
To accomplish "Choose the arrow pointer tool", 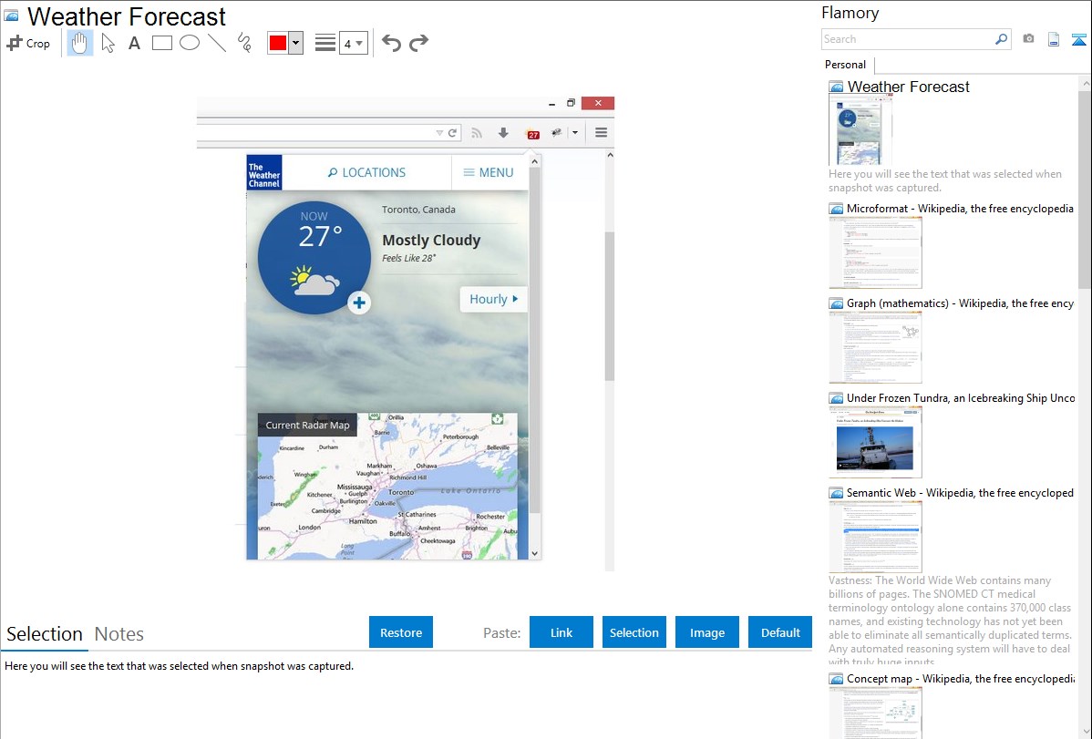I will (108, 43).
